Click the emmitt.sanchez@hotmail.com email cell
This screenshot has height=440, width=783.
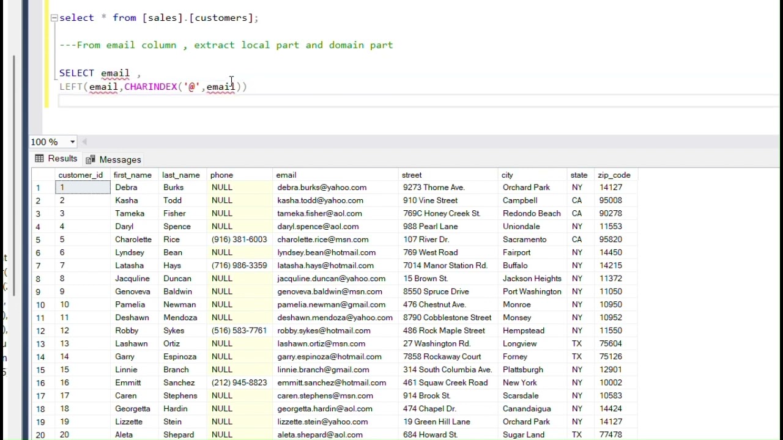point(336,383)
